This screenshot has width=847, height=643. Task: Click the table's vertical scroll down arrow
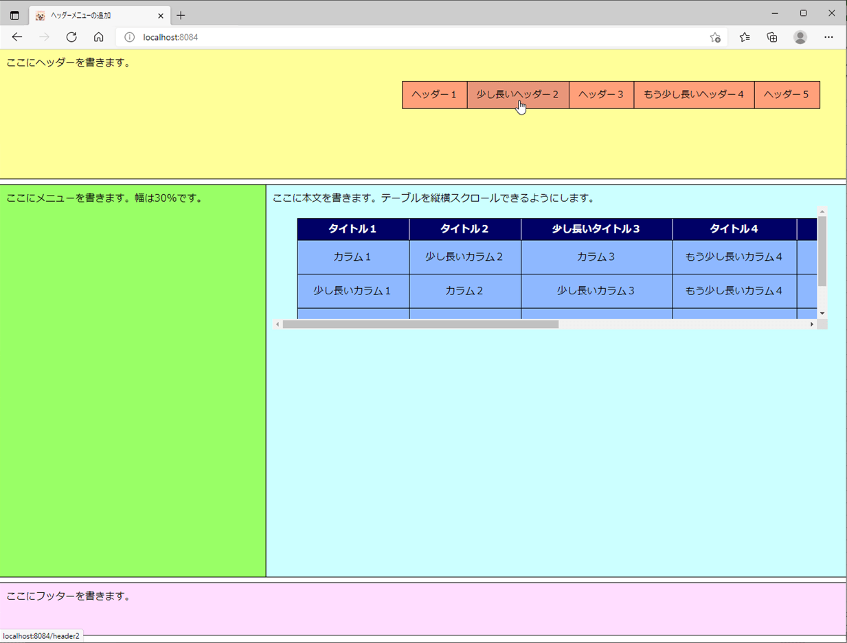(822, 314)
